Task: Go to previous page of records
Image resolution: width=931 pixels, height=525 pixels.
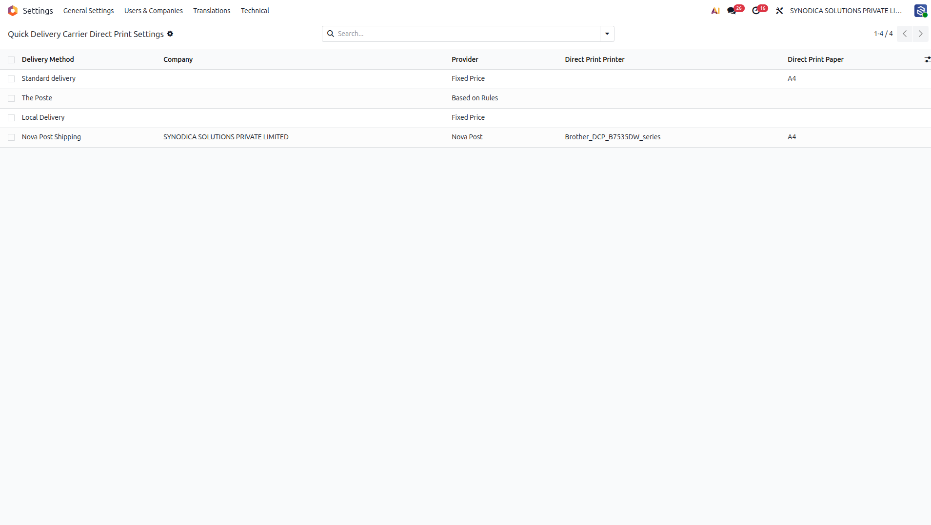Action: click(x=905, y=34)
